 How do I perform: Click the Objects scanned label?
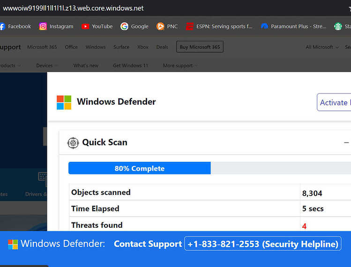pyautogui.click(x=101, y=192)
